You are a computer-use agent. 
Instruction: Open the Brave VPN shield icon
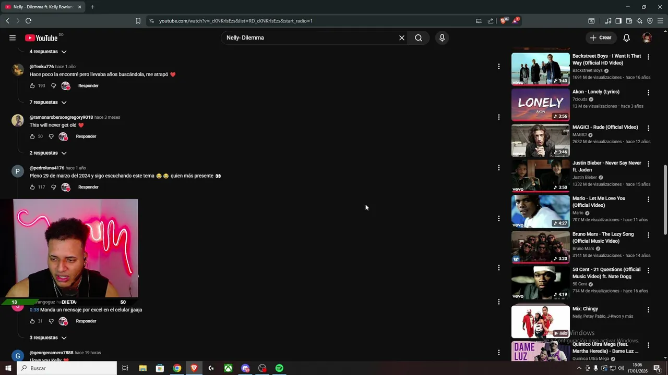[650, 21]
